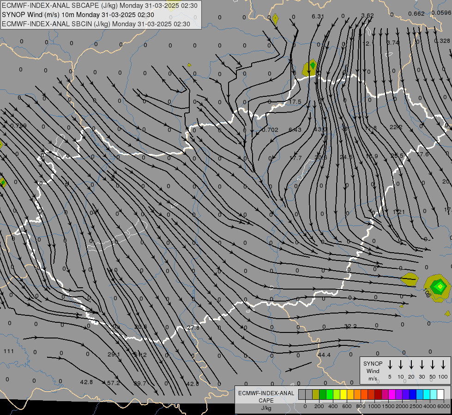Click the map value 32.2

tap(350, 326)
